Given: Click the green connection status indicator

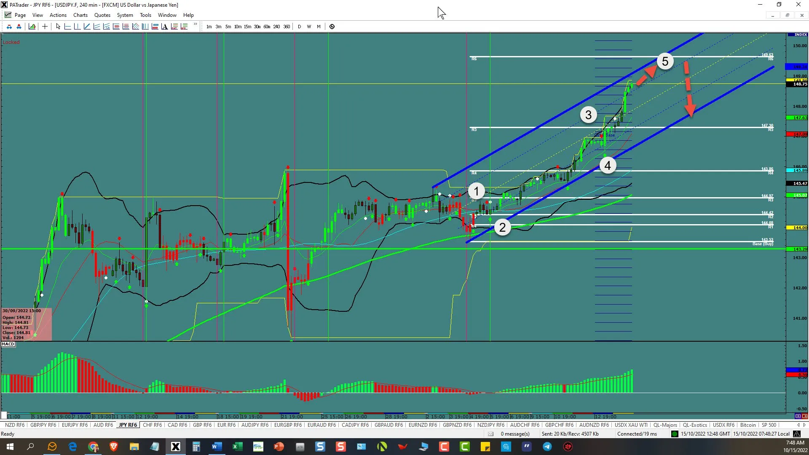Looking at the screenshot, I should coord(675,434).
